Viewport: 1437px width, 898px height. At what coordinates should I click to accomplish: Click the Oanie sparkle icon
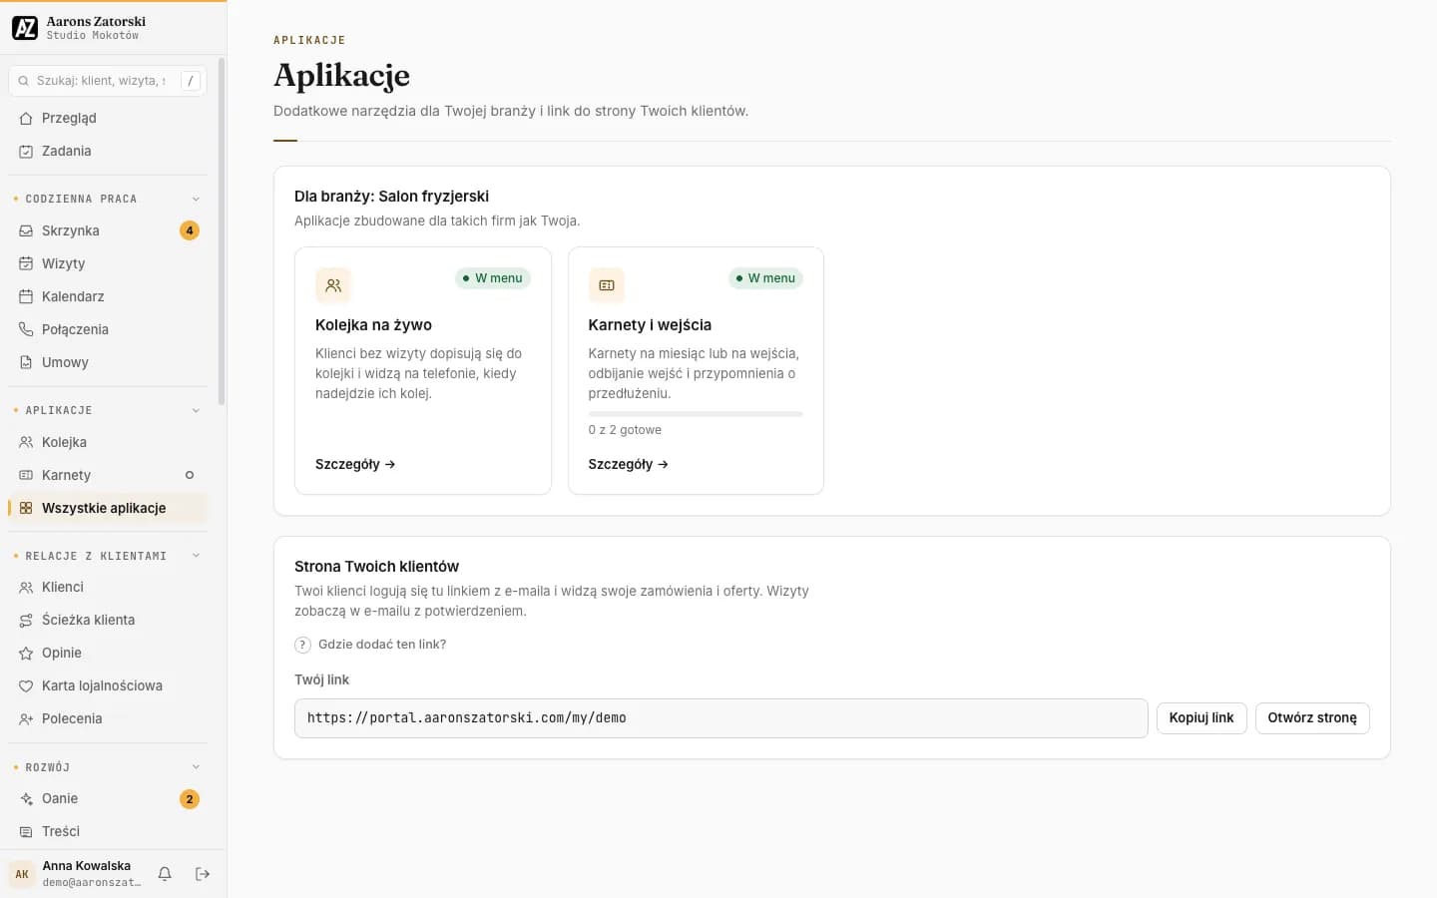26,799
